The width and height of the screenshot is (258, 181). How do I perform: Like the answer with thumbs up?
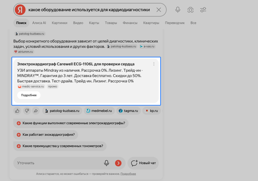tap(17, 111)
